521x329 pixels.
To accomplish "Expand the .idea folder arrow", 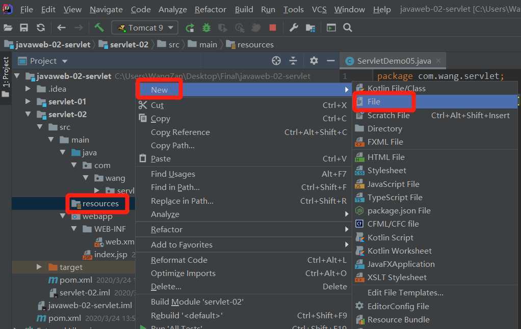I will click(28, 89).
